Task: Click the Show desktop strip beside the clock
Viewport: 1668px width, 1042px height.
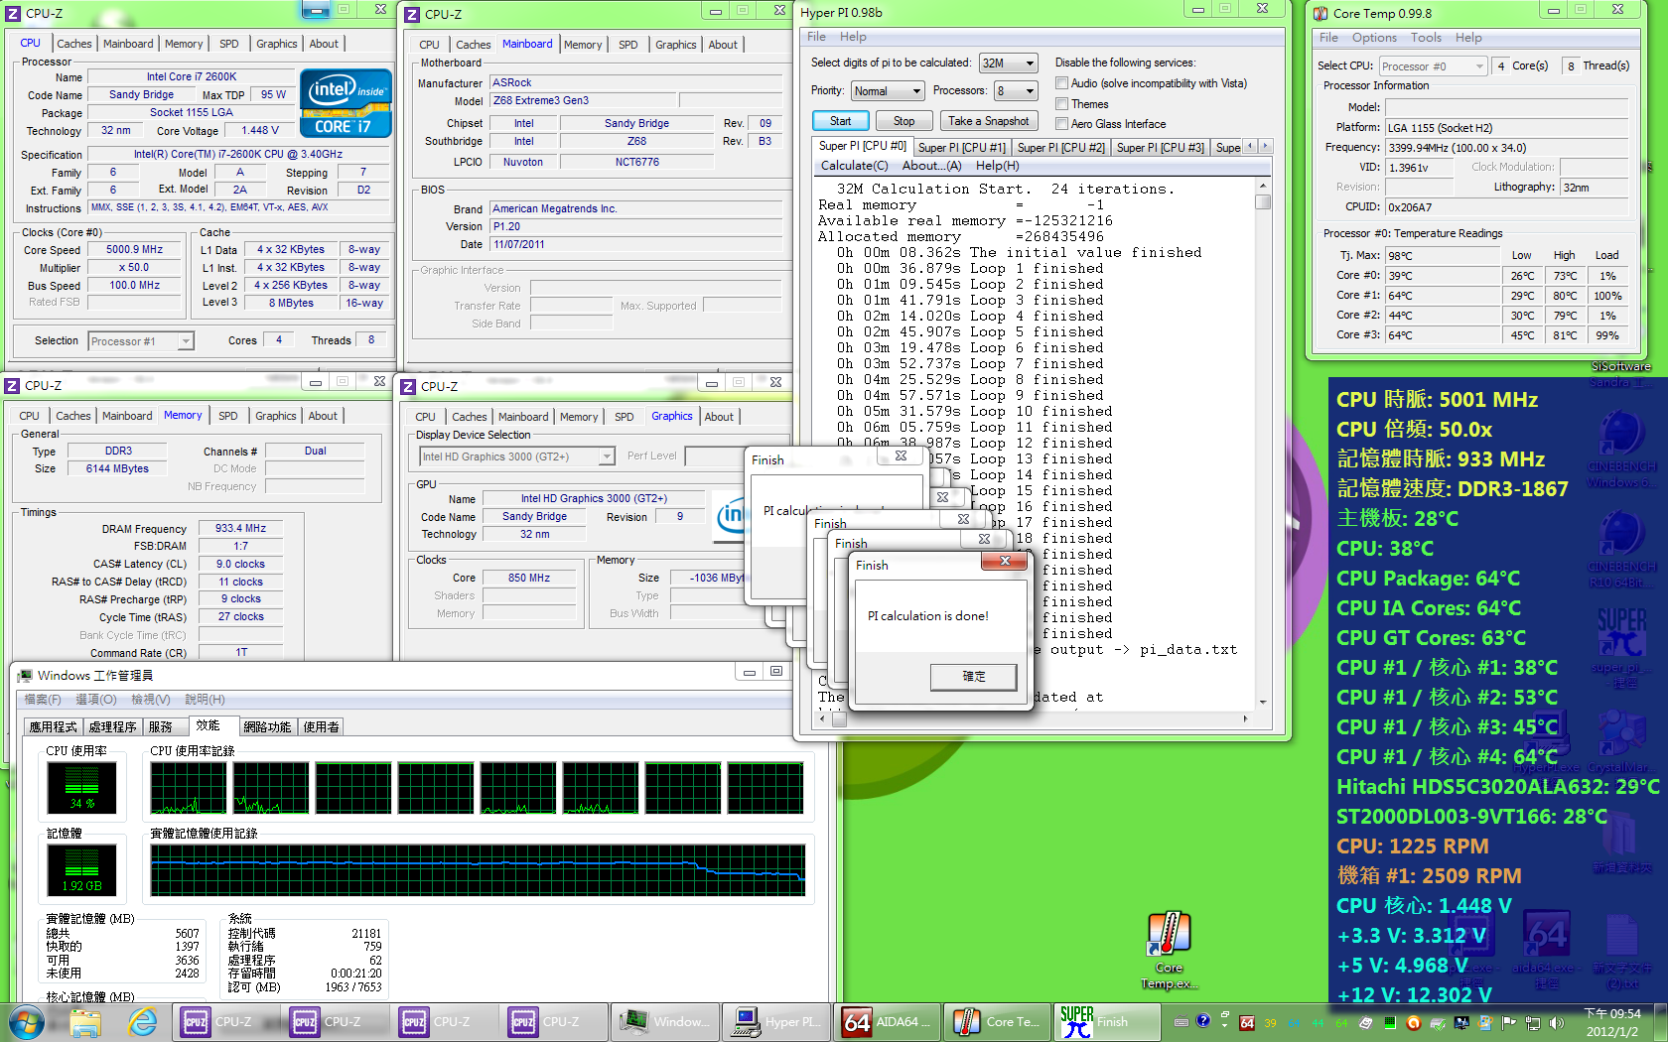Action: coord(1660,1022)
